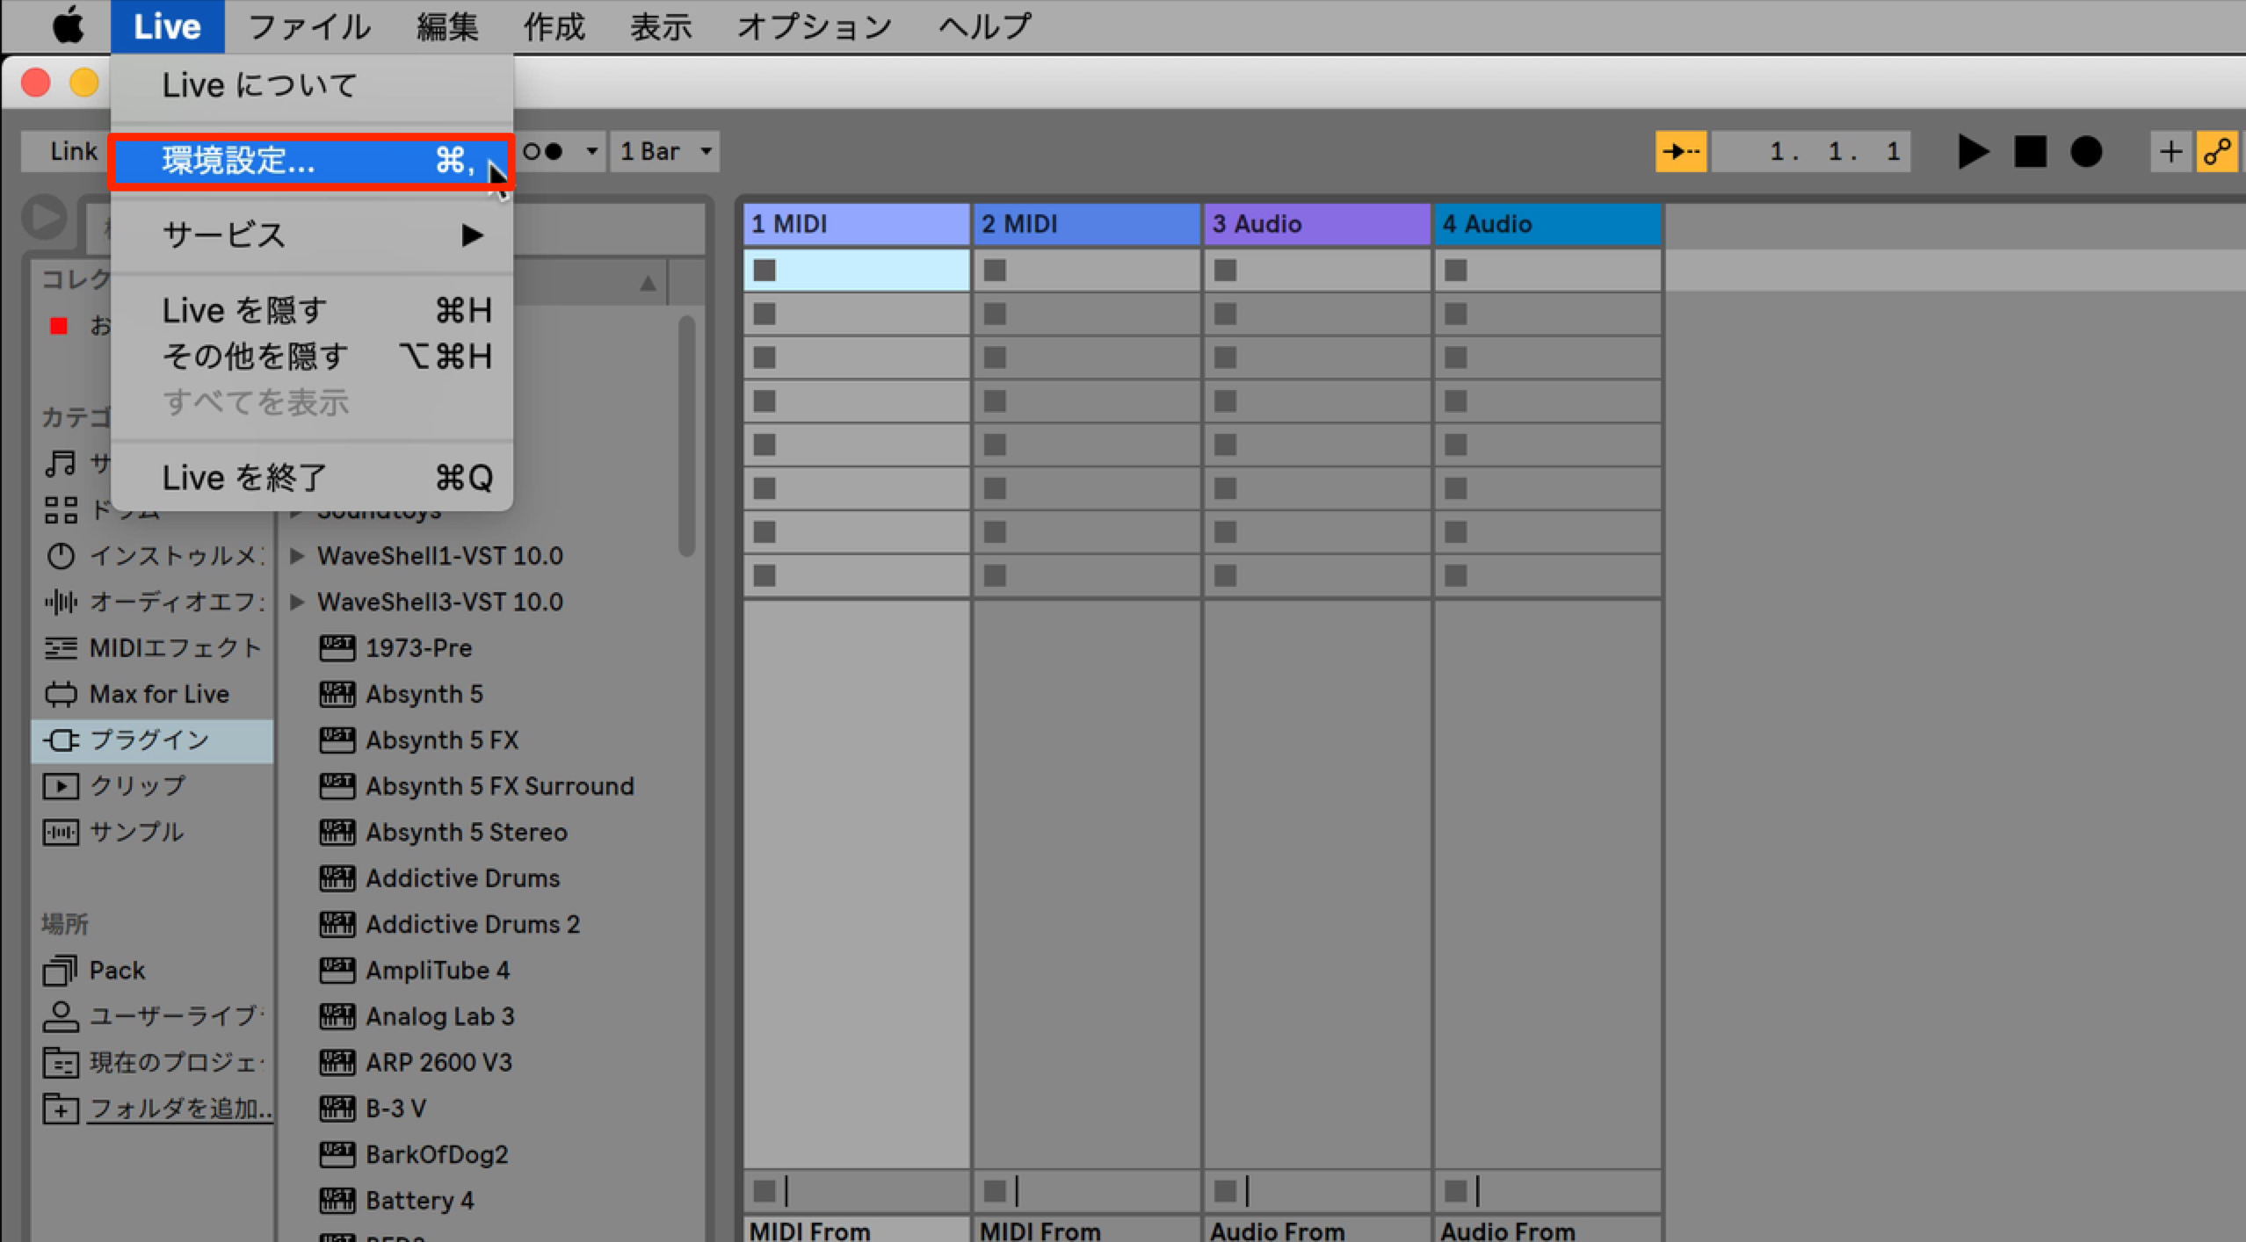
Task: Toggle the yellow automation arm button
Action: tap(2217, 152)
